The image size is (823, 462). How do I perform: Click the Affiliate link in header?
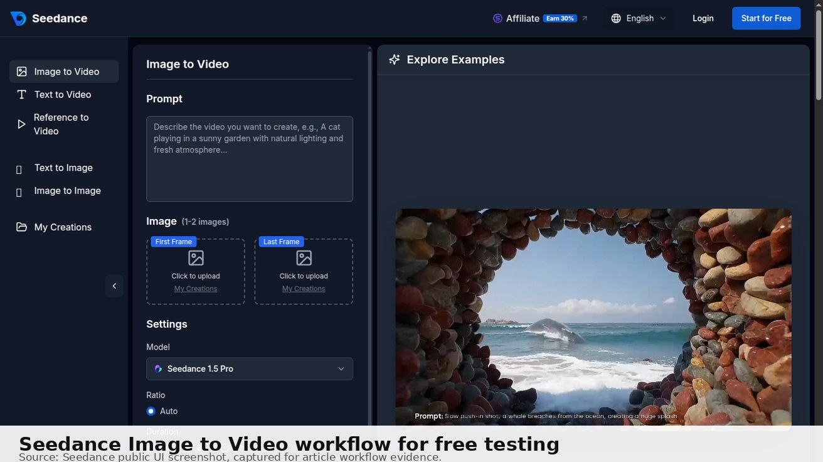(x=540, y=18)
